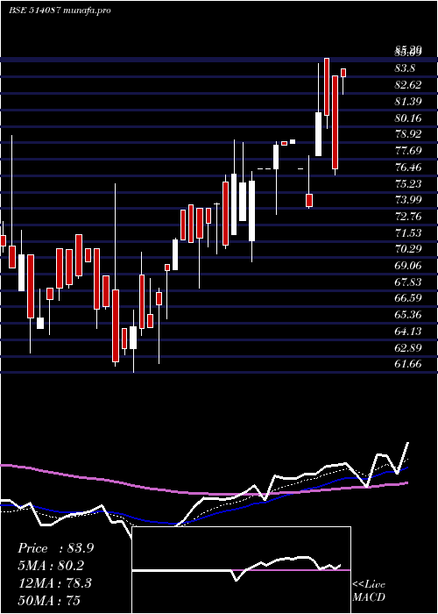This screenshot has width=438, height=614.
Task: Select the 69.06 price axis label
Action: tap(409, 266)
